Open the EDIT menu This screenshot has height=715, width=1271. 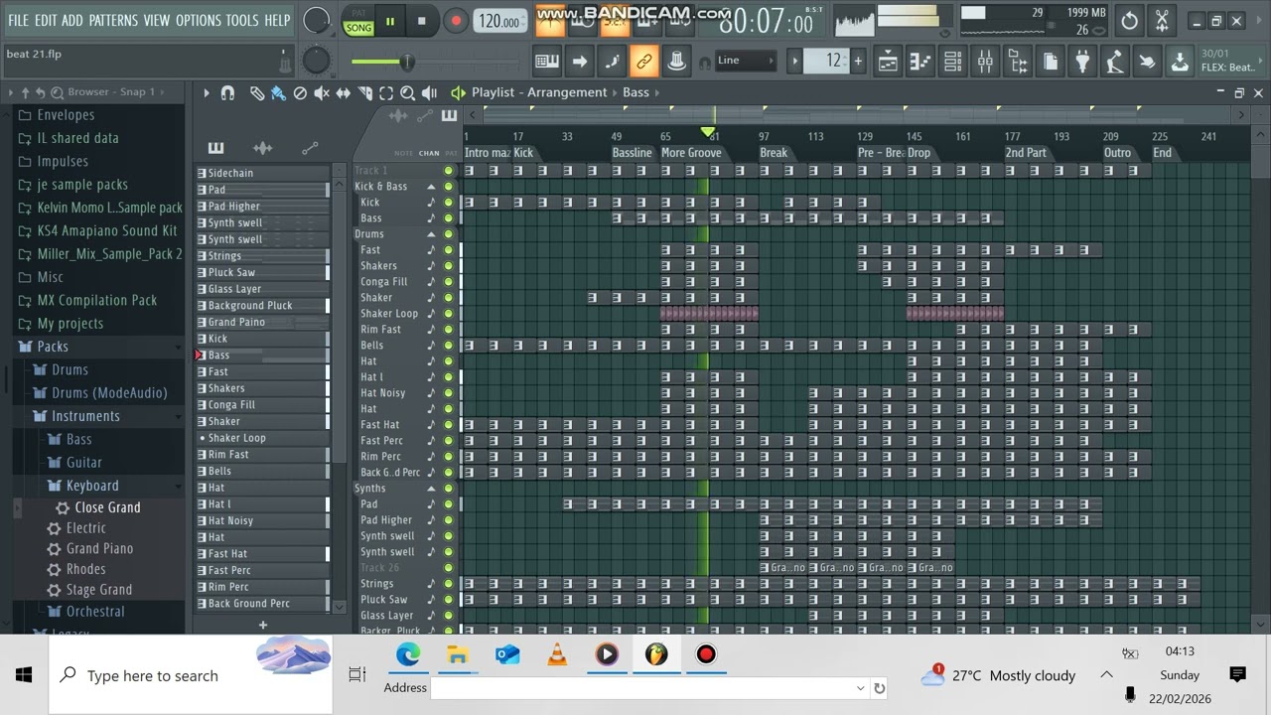point(46,20)
